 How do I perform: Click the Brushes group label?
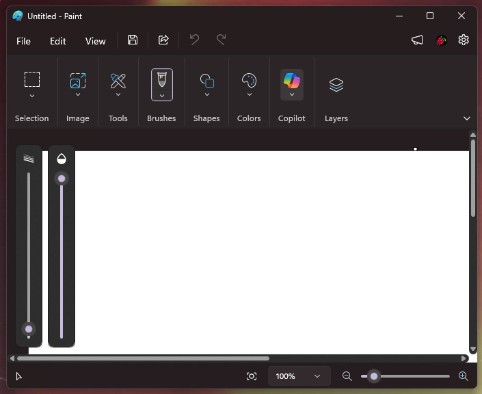click(161, 118)
